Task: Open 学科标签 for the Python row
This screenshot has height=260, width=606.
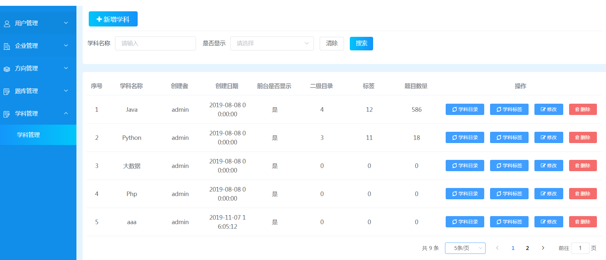Action: click(509, 138)
